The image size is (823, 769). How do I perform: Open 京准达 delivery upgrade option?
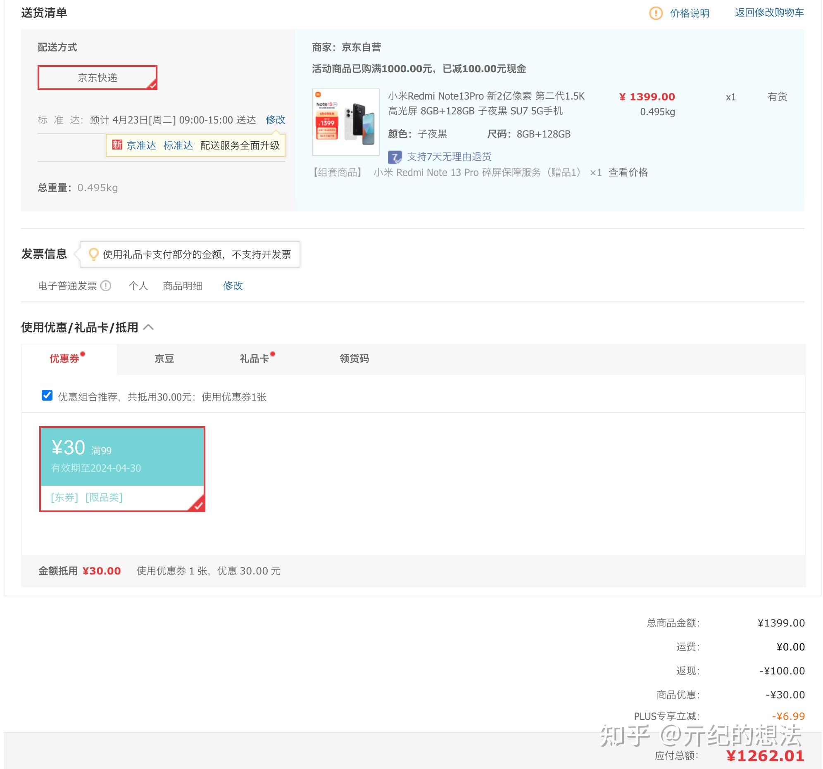tap(141, 145)
